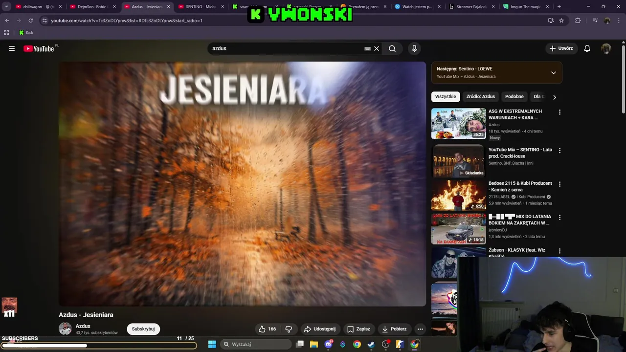Open the 'ASG W EKSTREMALNYCH WARUNKACH' video thumbnail

tap(459, 124)
